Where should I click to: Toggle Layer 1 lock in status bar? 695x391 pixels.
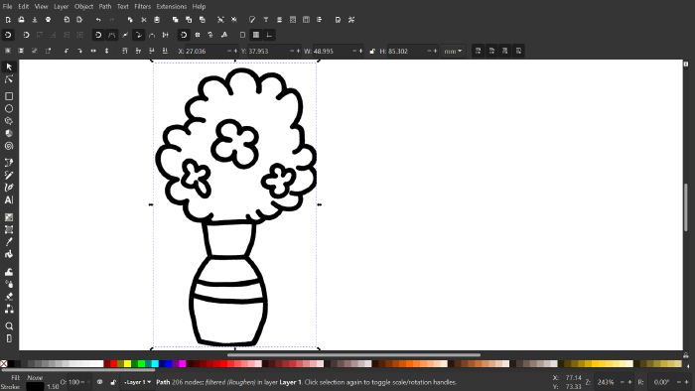pos(113,382)
